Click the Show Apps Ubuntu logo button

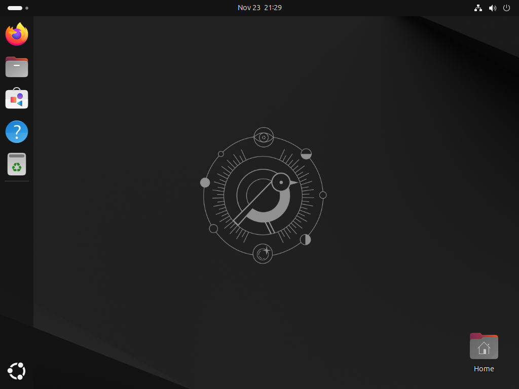17,371
